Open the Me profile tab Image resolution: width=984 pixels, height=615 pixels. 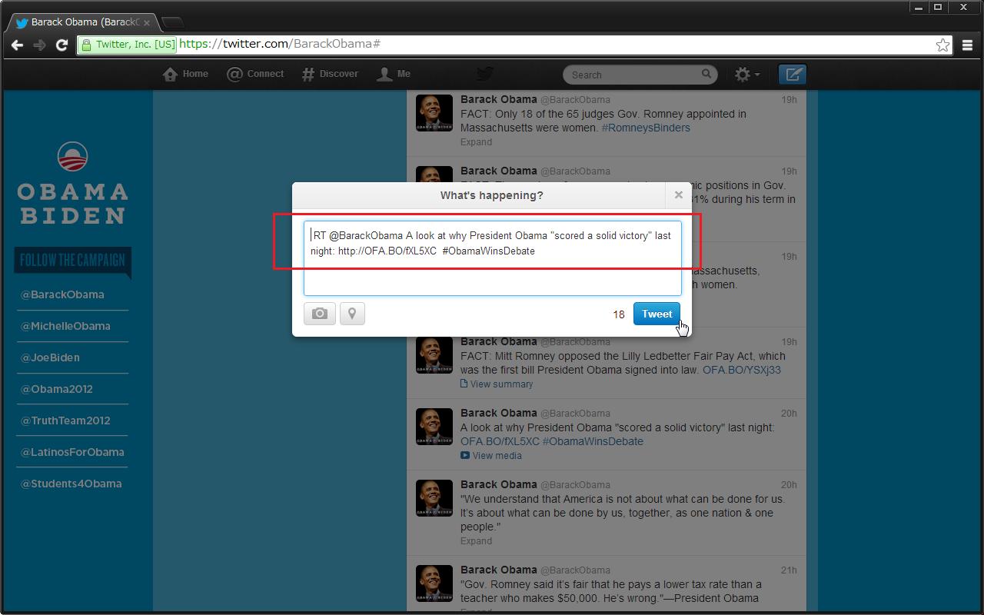point(394,74)
